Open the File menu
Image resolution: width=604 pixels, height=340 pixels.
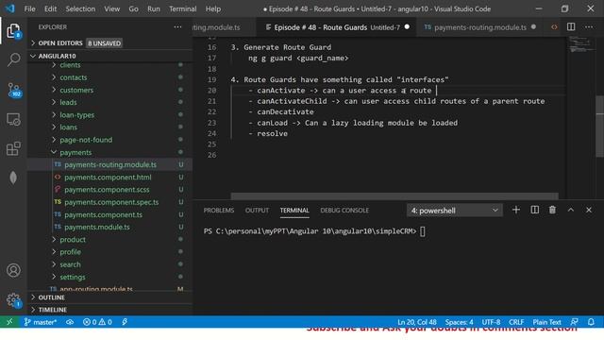29,8
